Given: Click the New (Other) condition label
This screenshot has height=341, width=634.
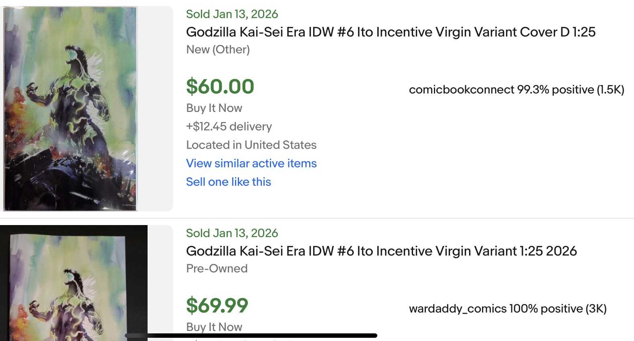Looking at the screenshot, I should point(218,49).
